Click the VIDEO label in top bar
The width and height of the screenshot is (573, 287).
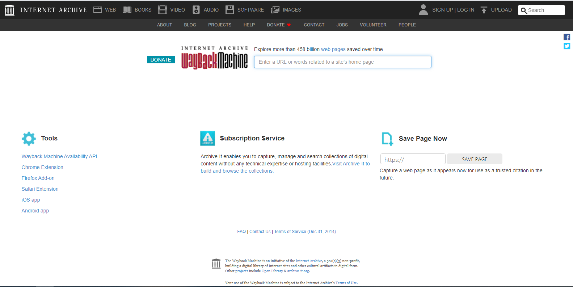(177, 10)
